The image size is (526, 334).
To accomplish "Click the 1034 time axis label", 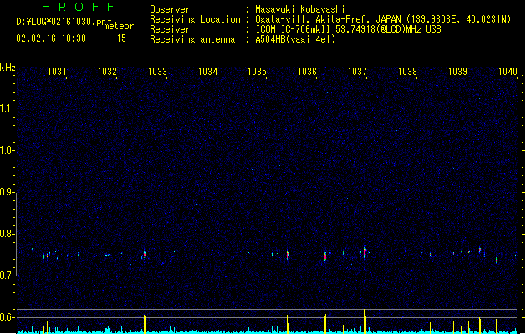I will [x=207, y=71].
